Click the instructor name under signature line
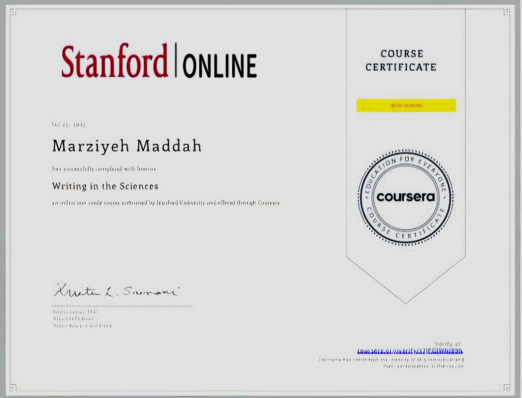 pyautogui.click(x=74, y=312)
